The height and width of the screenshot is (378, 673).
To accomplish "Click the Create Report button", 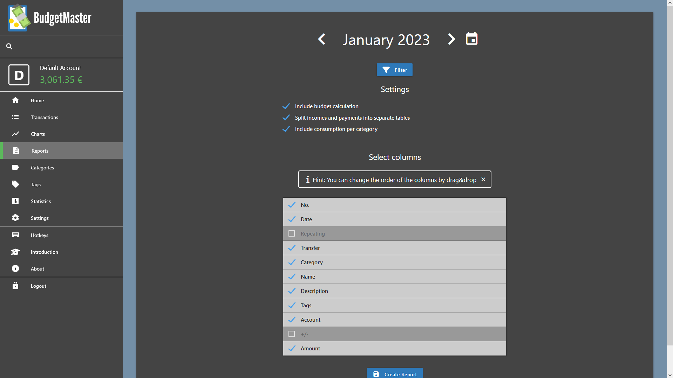I will pos(395,374).
